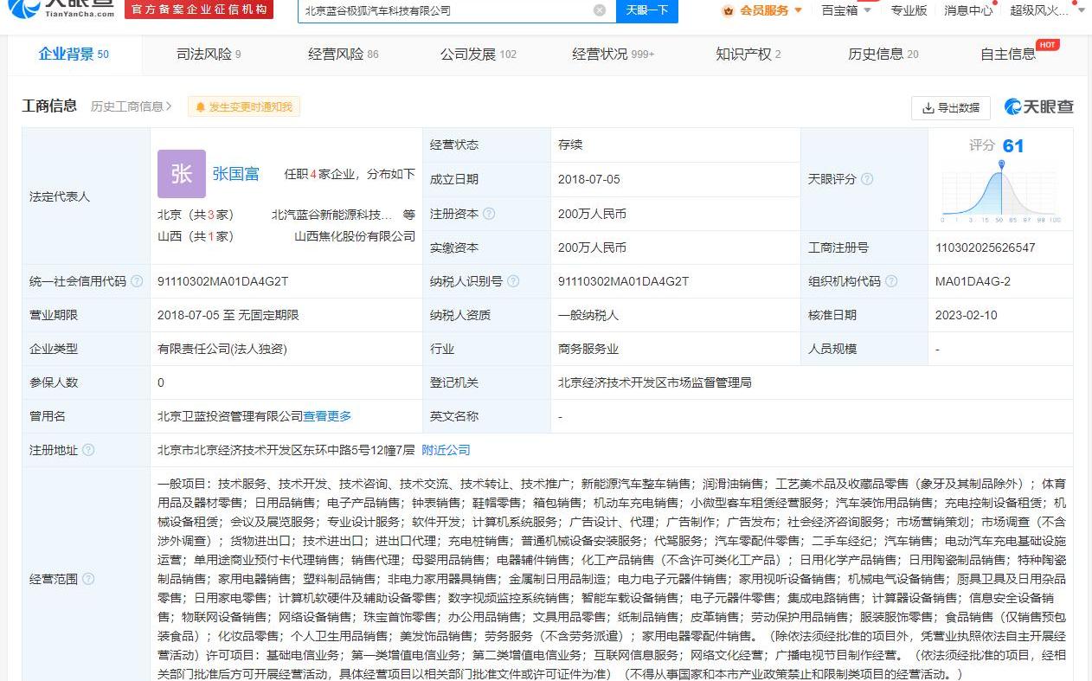Switch to the 司法风险 tab
Viewport: 1092px width, 681px height.
(x=209, y=54)
